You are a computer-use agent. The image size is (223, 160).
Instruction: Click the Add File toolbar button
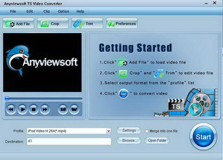tap(18, 24)
